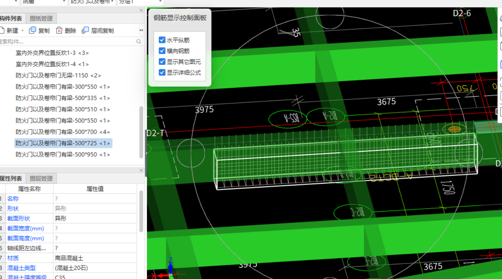Uncheck 横向钢筋 checkbox
This screenshot has width=502, height=279.
pos(162,51)
